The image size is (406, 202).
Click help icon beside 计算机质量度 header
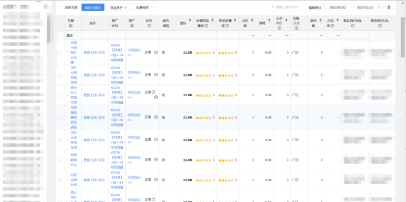click(x=207, y=26)
